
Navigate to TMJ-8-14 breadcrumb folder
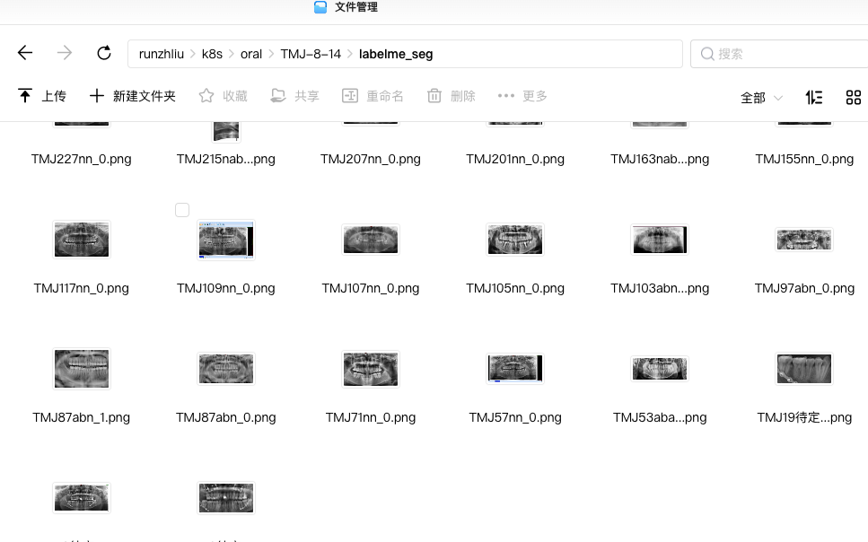311,54
